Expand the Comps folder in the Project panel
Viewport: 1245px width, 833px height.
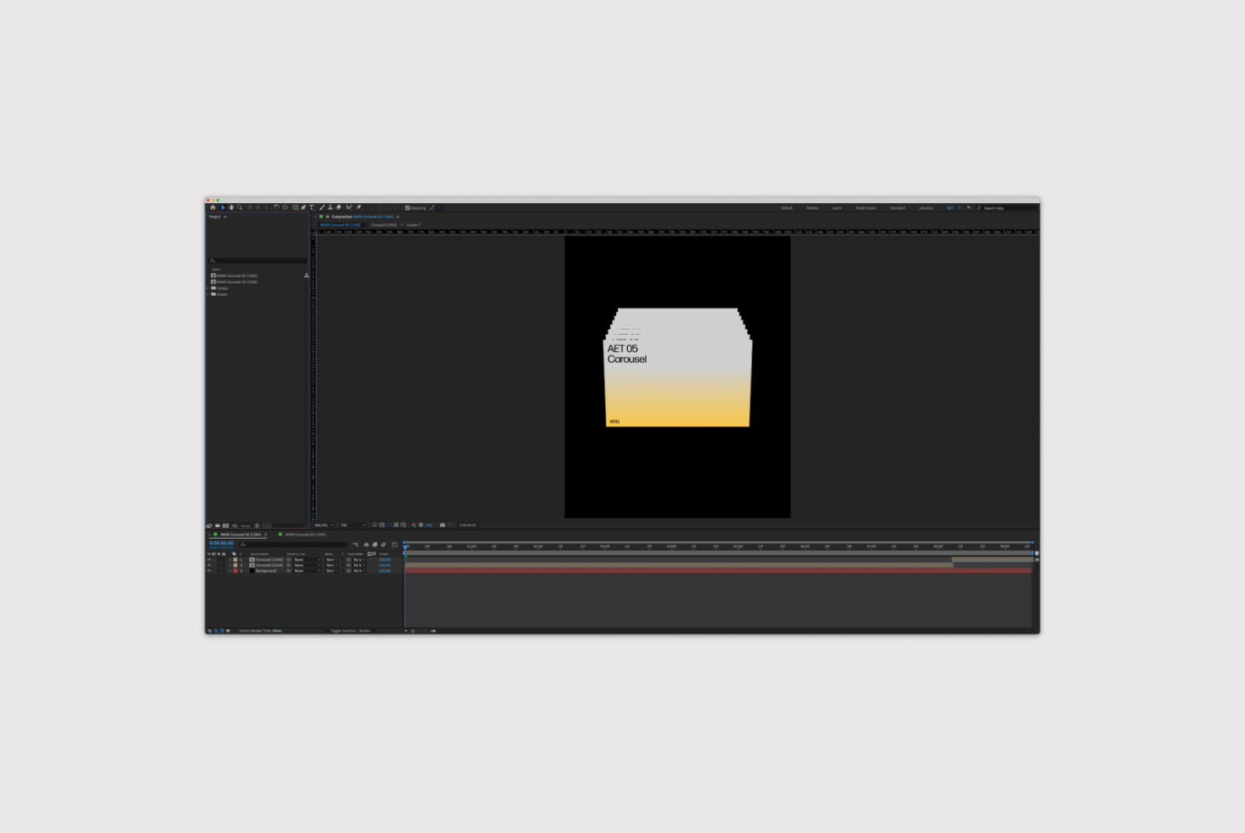208,288
